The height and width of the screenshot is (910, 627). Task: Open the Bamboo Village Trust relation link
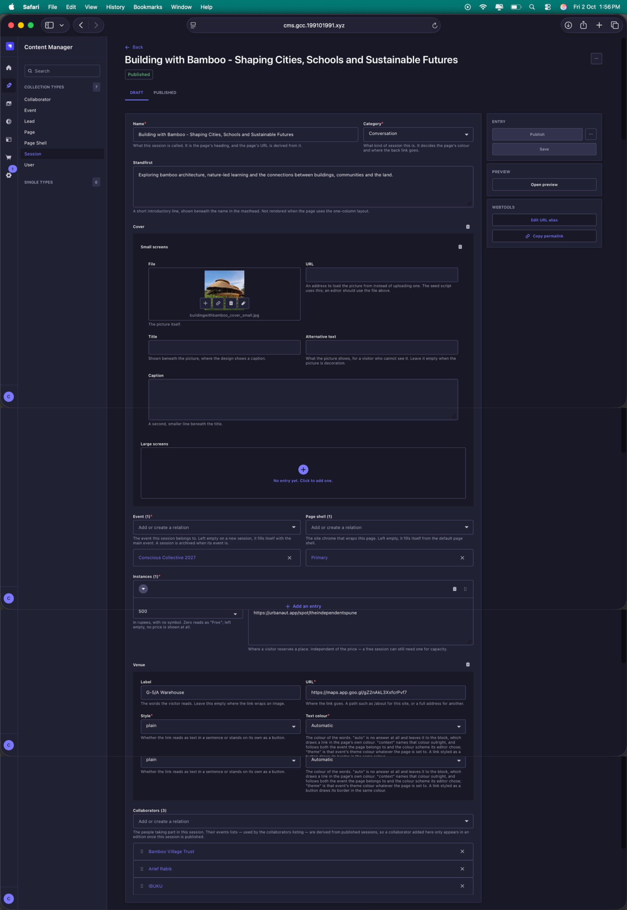click(x=171, y=851)
